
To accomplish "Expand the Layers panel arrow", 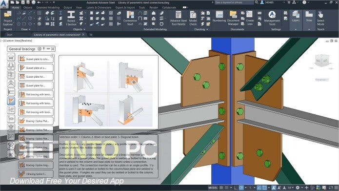I will [296, 29].
